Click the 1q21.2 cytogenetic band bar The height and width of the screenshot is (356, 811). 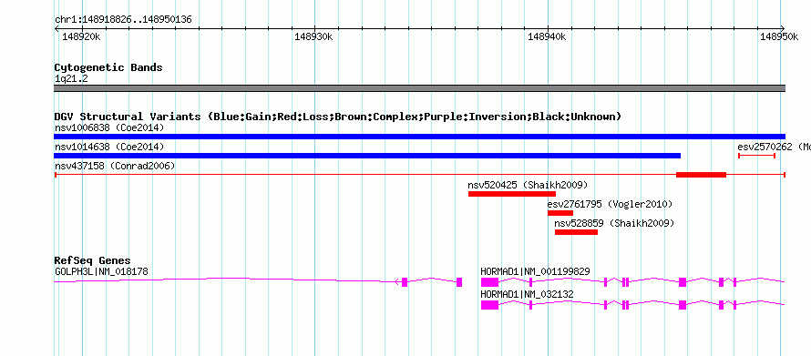pyautogui.click(x=419, y=88)
